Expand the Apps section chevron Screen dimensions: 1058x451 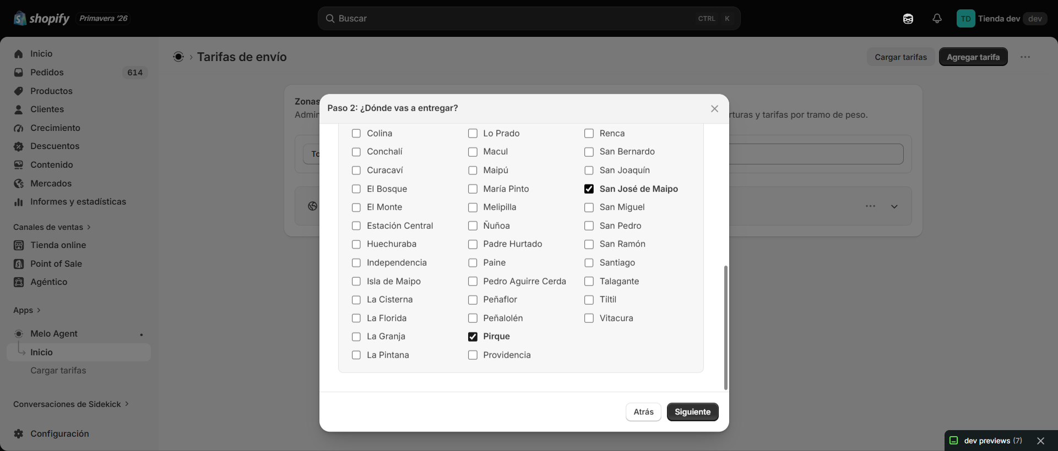(39, 310)
